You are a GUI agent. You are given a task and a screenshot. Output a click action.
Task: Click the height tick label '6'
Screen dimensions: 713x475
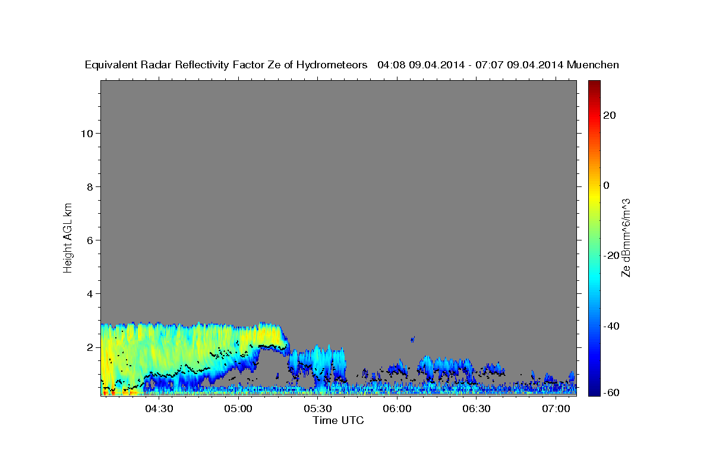click(90, 240)
